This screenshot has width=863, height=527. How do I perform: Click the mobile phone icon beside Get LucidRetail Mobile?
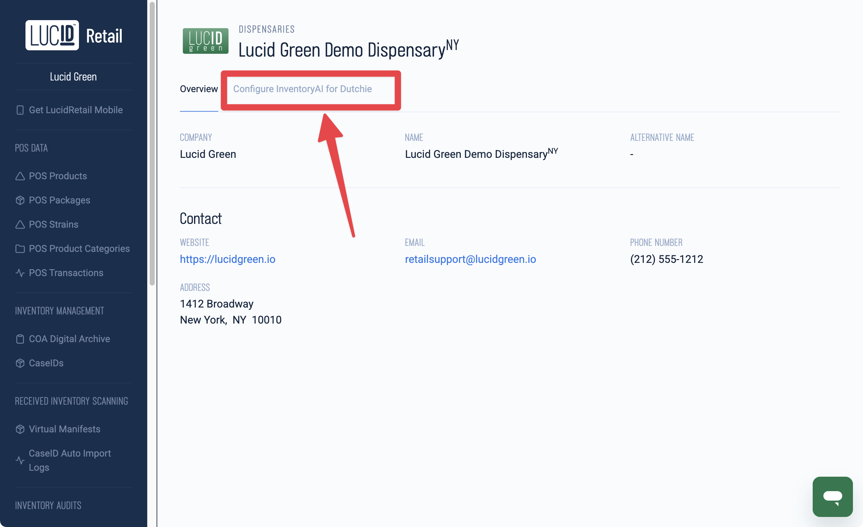20,110
